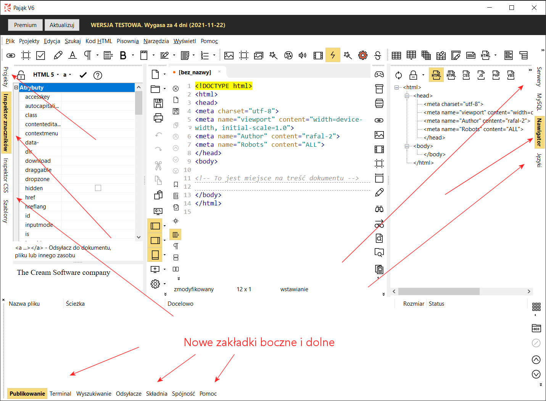Click the insert table grid icon
This screenshot has height=401, width=546.
pos(396,55)
